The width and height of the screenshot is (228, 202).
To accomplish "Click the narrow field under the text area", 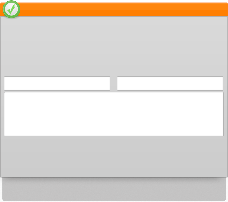I will 114,130.
